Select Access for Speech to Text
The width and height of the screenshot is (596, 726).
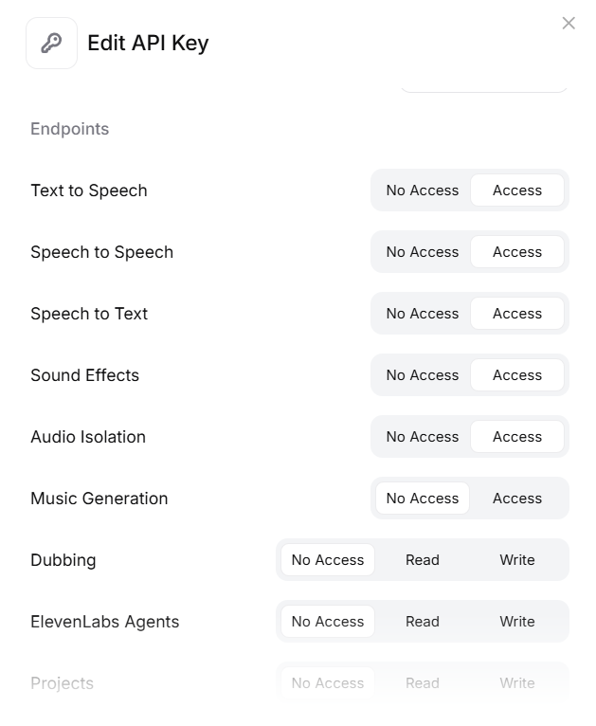coord(517,314)
